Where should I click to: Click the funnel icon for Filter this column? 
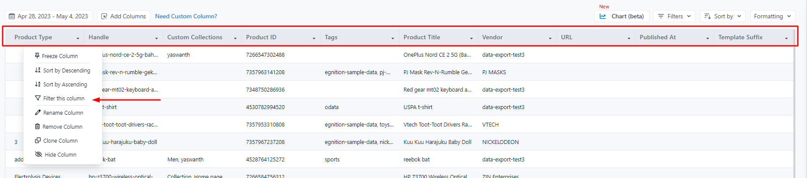pos(38,98)
